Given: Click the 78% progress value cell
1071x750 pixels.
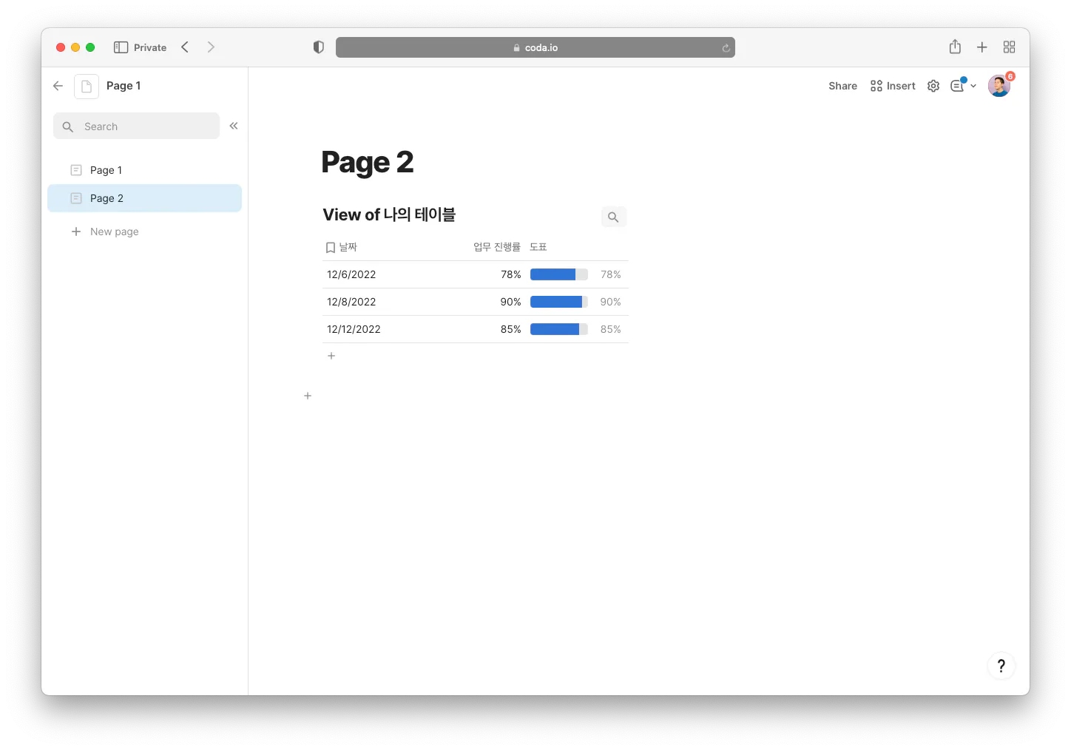Looking at the screenshot, I should tap(511, 274).
